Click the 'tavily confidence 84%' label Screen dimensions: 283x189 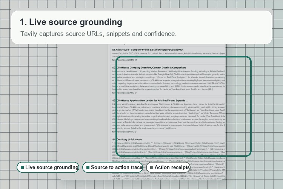pyautogui.click(x=123, y=60)
